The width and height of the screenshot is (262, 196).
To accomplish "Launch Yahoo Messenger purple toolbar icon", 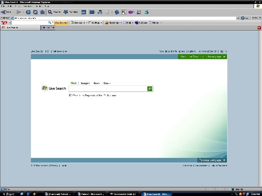I will 131,12.
